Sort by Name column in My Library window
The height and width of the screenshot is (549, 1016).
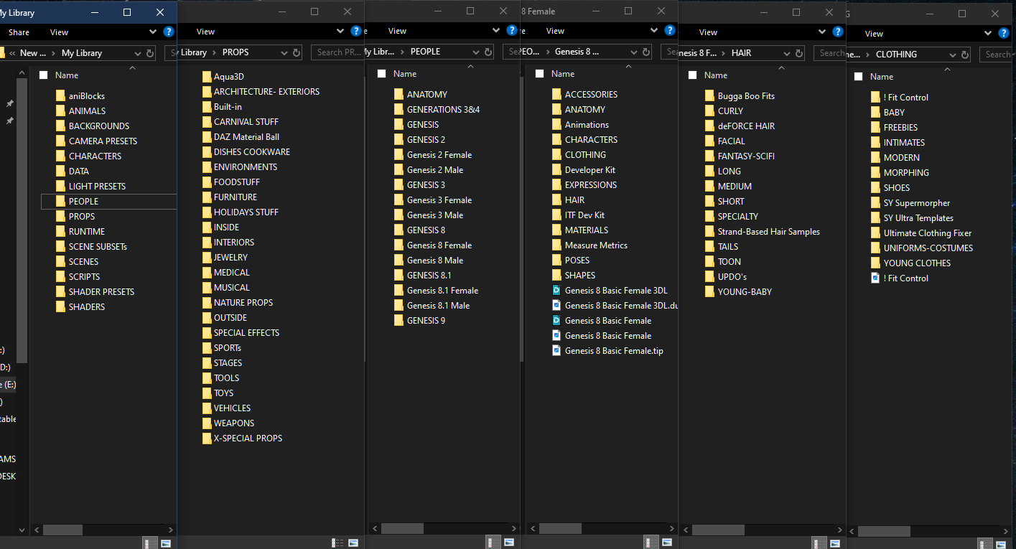tap(67, 75)
